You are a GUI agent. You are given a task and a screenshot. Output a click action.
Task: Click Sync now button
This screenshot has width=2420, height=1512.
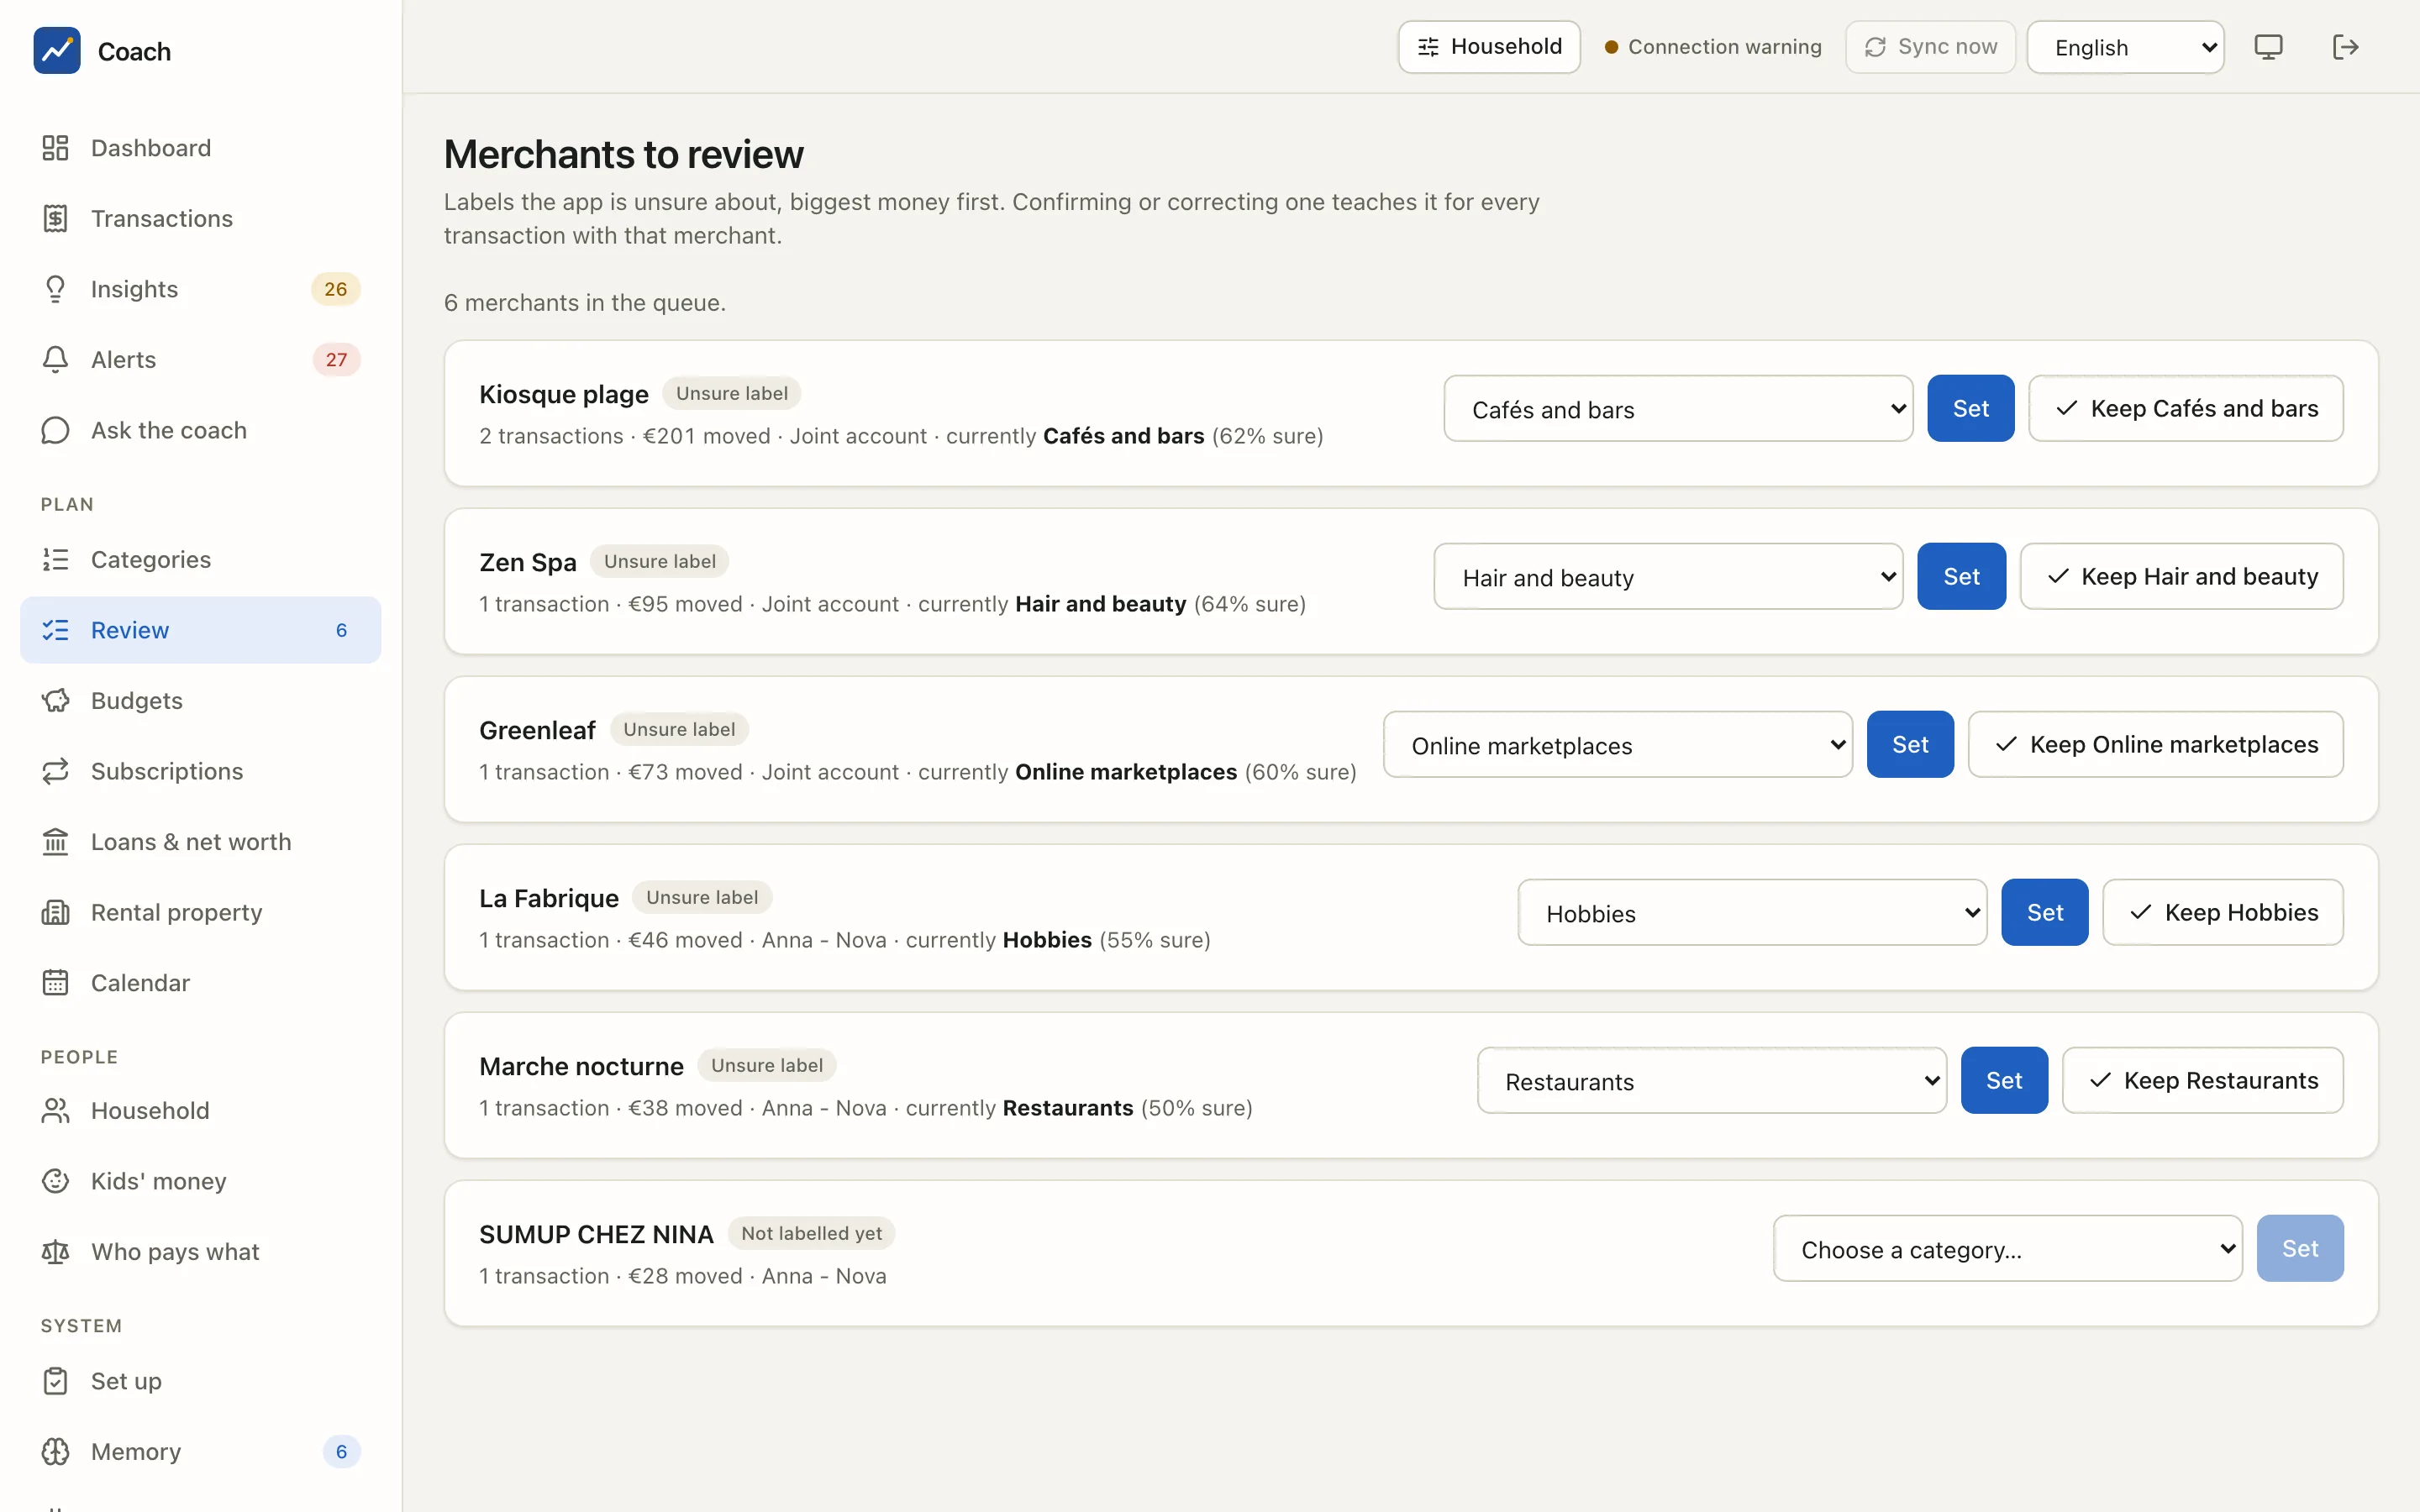click(x=1930, y=47)
